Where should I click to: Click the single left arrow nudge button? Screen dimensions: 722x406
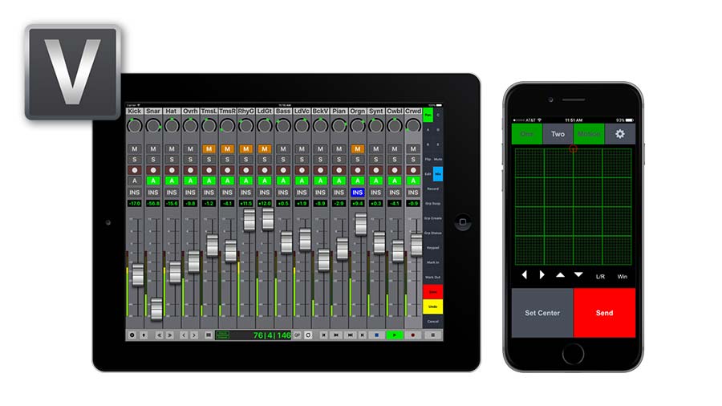click(x=183, y=335)
